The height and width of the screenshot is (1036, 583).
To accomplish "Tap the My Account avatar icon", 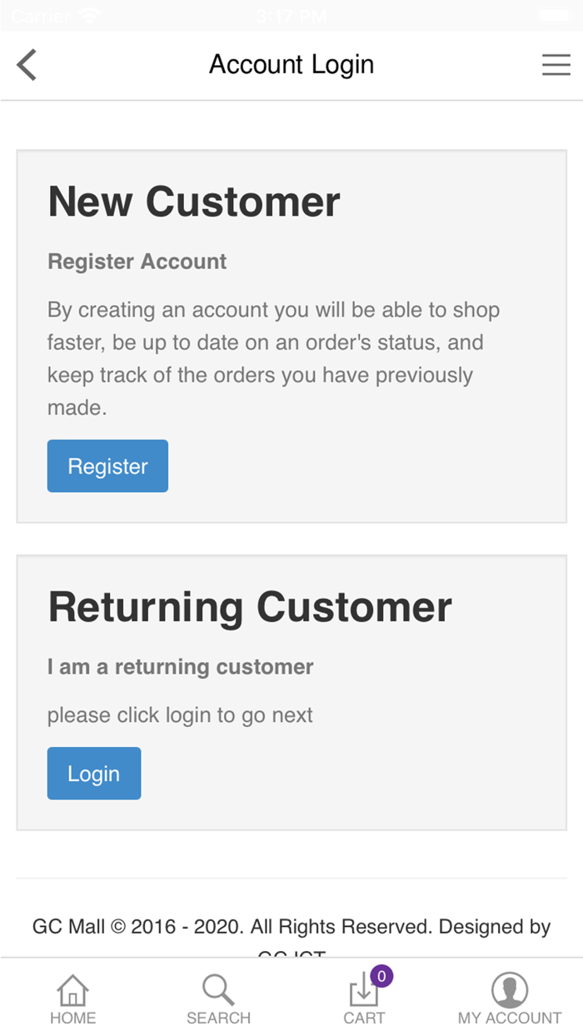I will [x=510, y=990].
